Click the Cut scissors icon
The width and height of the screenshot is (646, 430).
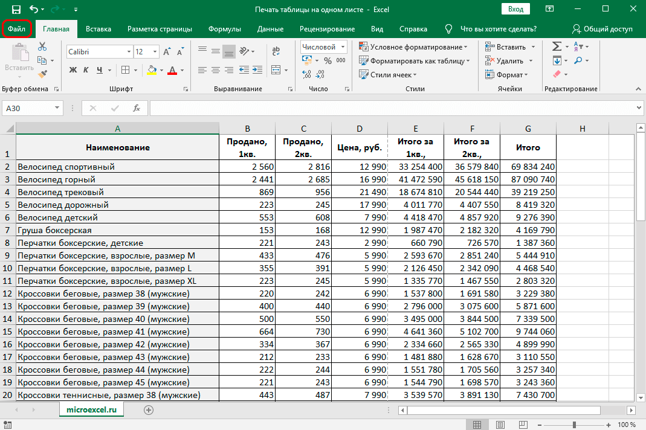42,47
